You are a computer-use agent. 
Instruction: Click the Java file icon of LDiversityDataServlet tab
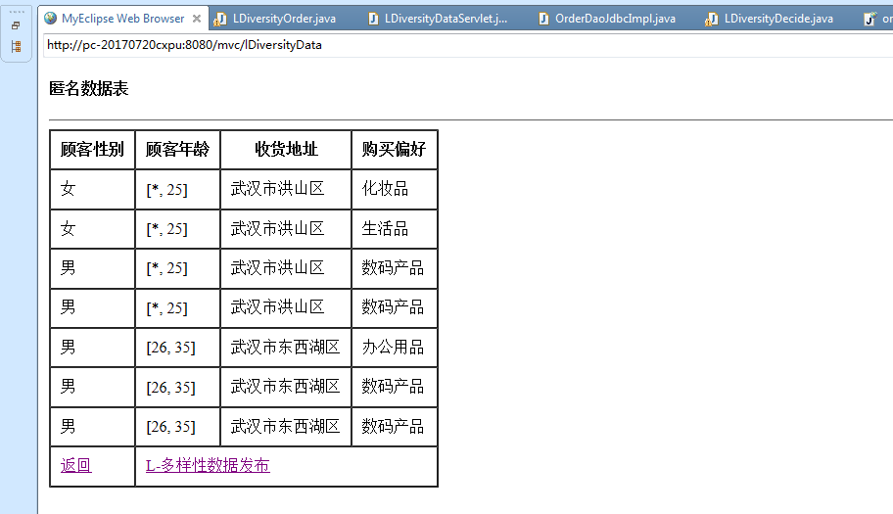point(373,19)
